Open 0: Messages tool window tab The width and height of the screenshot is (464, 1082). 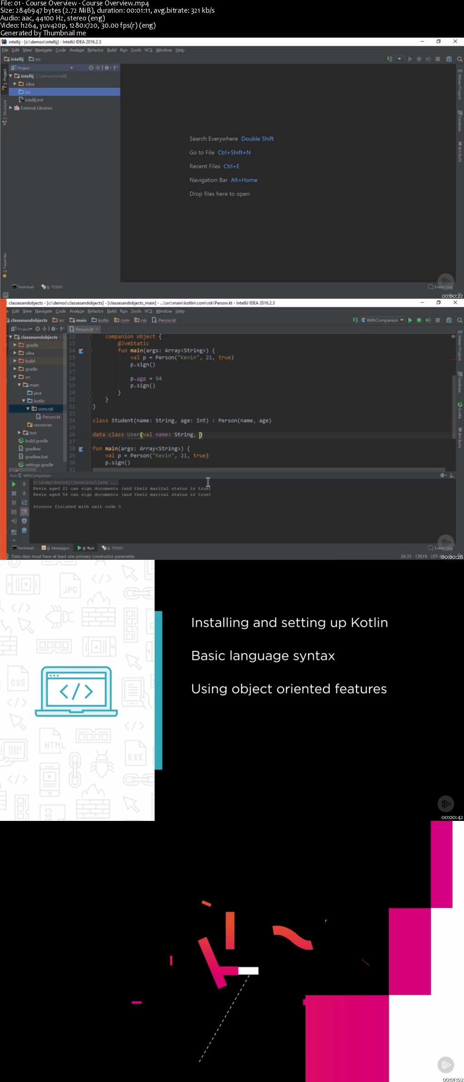click(55, 548)
